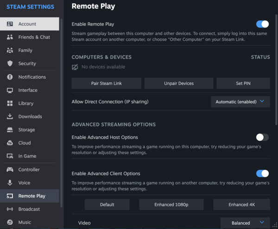This screenshot has height=229, width=278.
Task: Disable the Enable Remote Play toggle
Action: click(262, 24)
